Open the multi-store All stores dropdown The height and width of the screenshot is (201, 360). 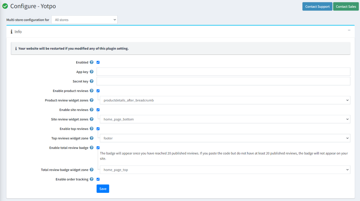84,20
